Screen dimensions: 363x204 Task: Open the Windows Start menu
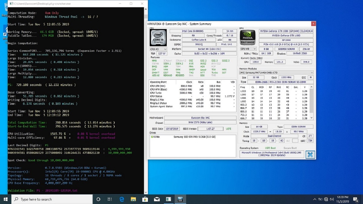click(5, 199)
